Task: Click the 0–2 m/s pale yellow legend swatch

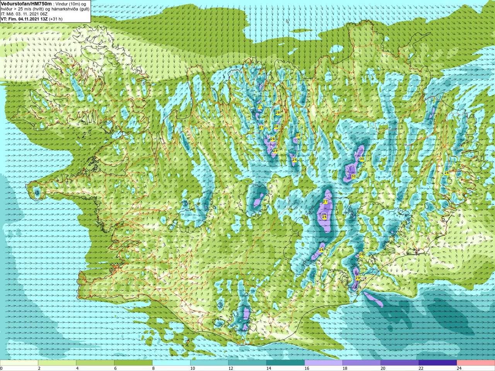Action: pos(19,363)
